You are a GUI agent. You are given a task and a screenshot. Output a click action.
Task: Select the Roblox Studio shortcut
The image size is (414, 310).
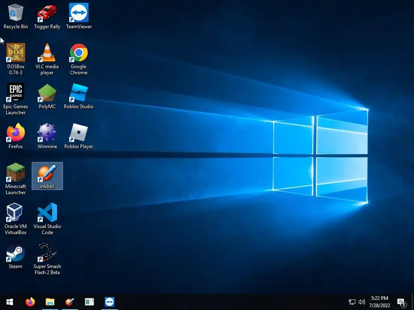[79, 96]
